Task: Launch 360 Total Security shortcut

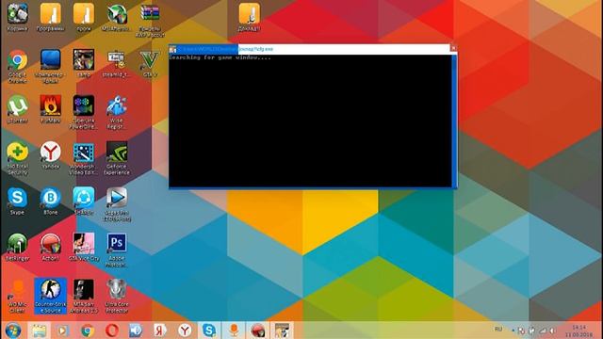Action: click(17, 158)
